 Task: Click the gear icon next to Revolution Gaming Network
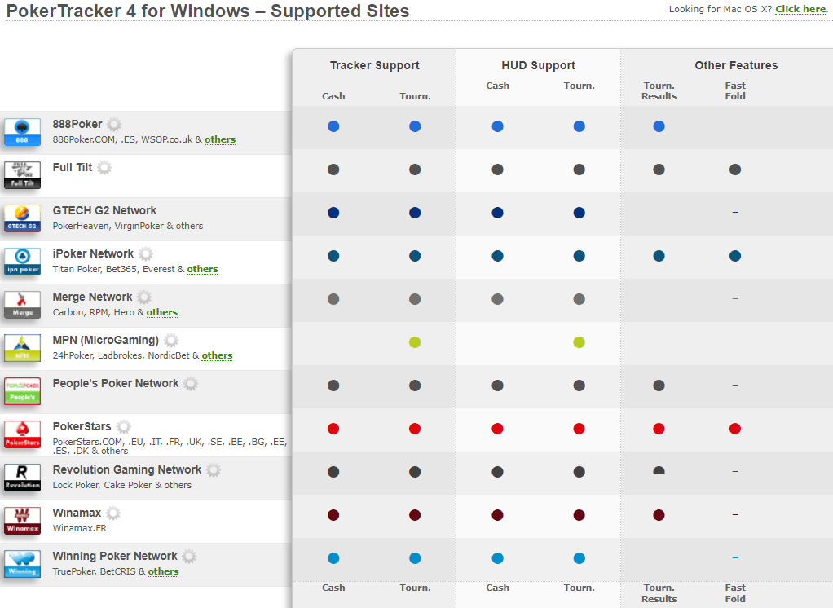(x=214, y=470)
